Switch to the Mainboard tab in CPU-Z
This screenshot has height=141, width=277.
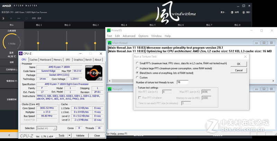coord(45,60)
